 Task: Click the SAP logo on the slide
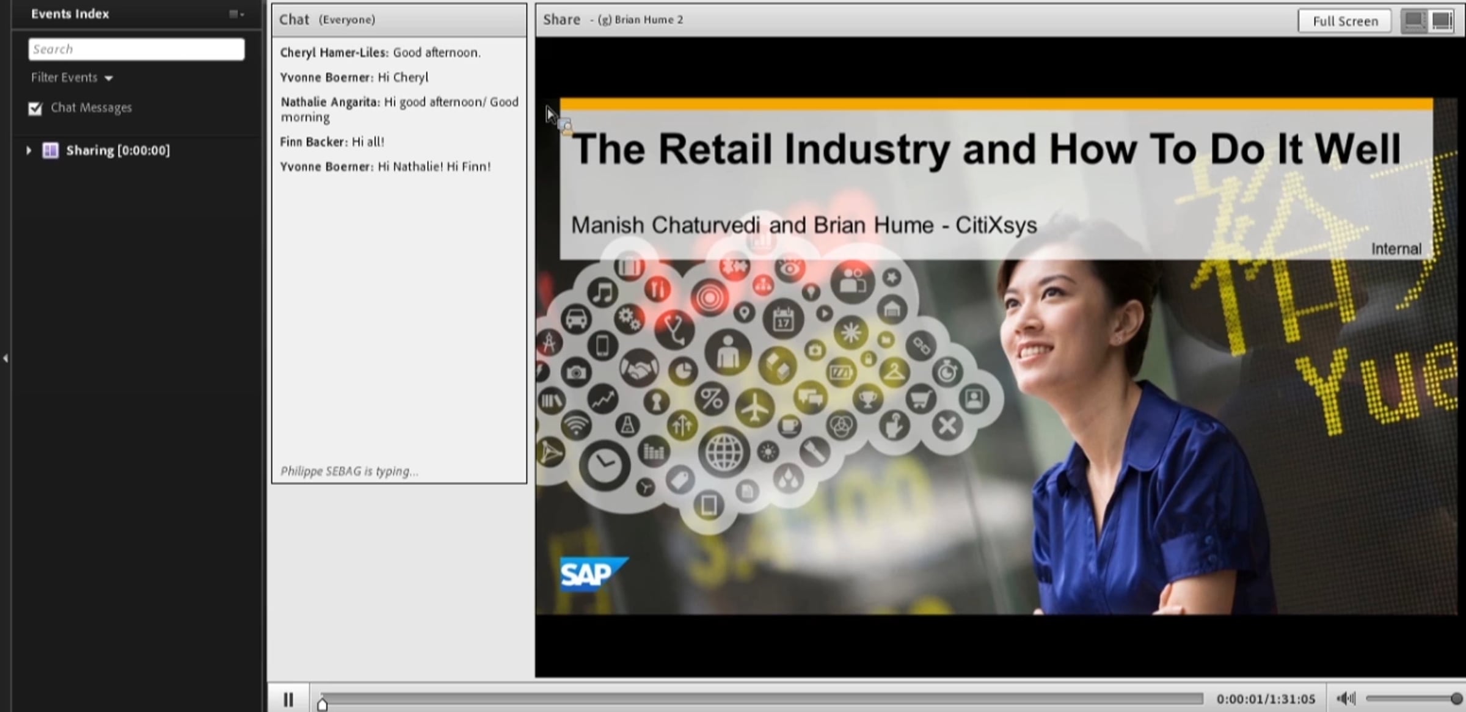tap(594, 573)
